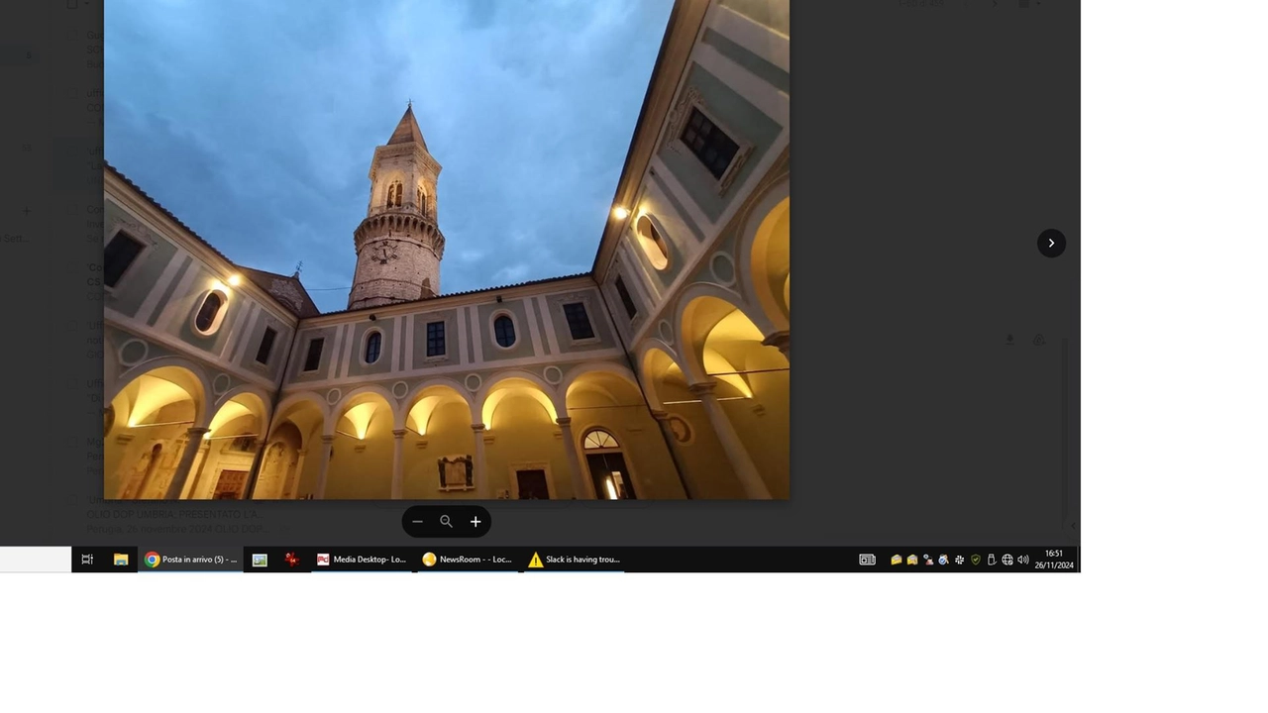Viewport: 1268px width, 713px height.
Task: Open the photo viewer taskbar icon
Action: (x=260, y=560)
